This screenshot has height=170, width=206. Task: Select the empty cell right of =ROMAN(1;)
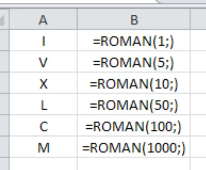(x=198, y=41)
